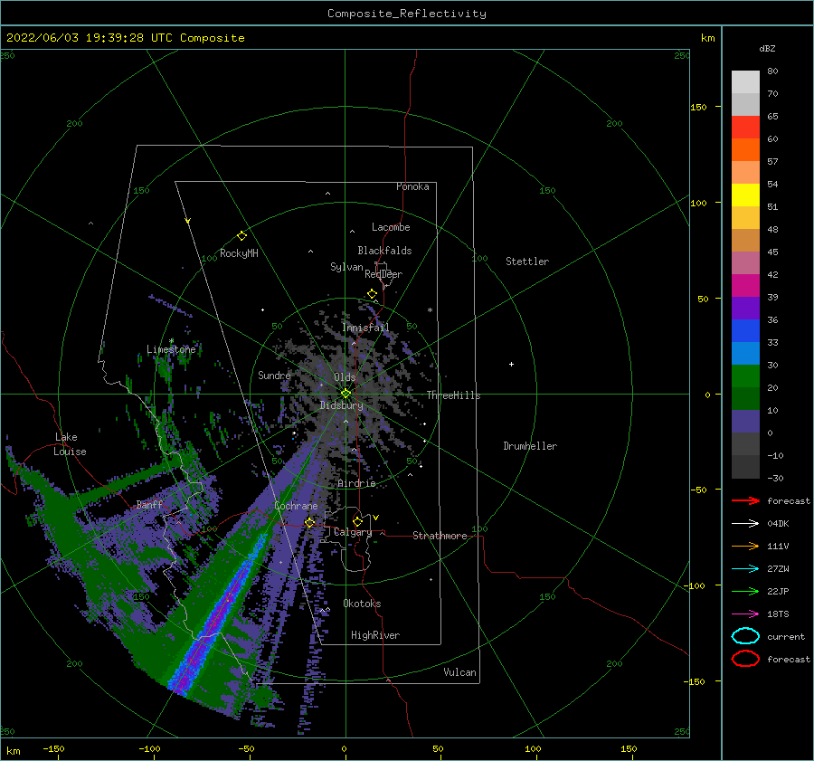Click the Banff town label
The height and width of the screenshot is (761, 814).
(149, 504)
